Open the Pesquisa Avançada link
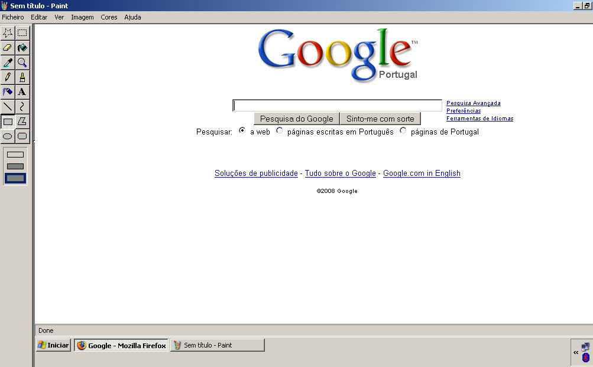 tap(474, 103)
